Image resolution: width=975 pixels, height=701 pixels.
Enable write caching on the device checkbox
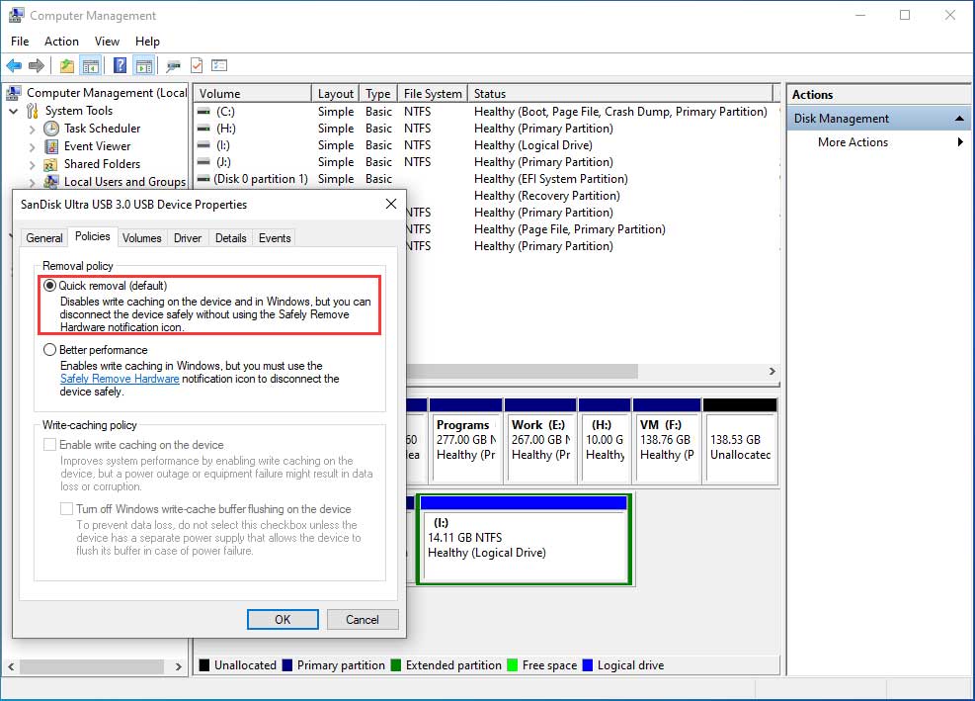[x=50, y=443]
